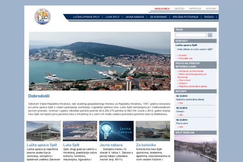Click the javna nabava light bulb thumbnail
Image resolution: width=243 pixels, height=162 pixels.
(x=116, y=131)
